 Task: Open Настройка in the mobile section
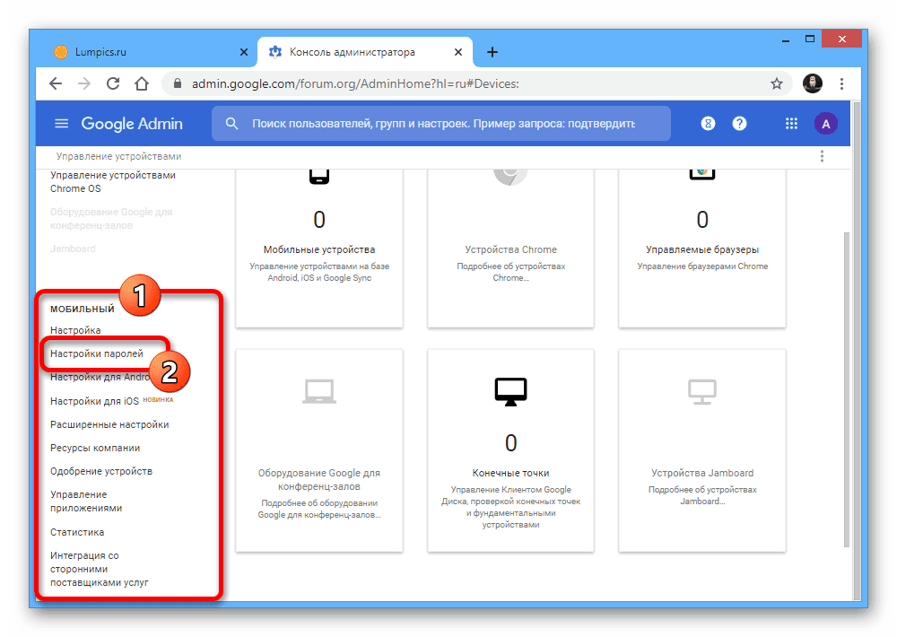click(x=75, y=330)
